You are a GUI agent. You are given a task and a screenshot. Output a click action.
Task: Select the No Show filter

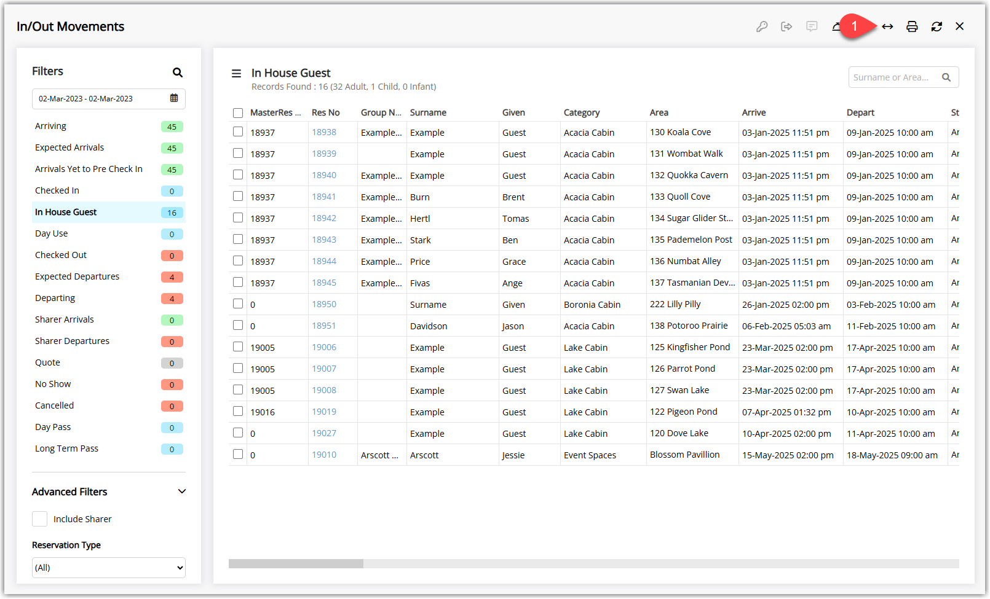109,384
